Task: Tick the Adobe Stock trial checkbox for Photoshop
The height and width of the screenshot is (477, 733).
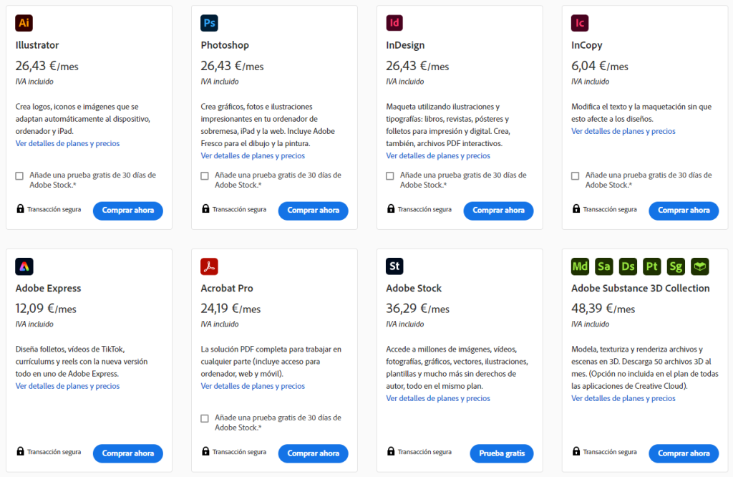Action: tap(205, 175)
